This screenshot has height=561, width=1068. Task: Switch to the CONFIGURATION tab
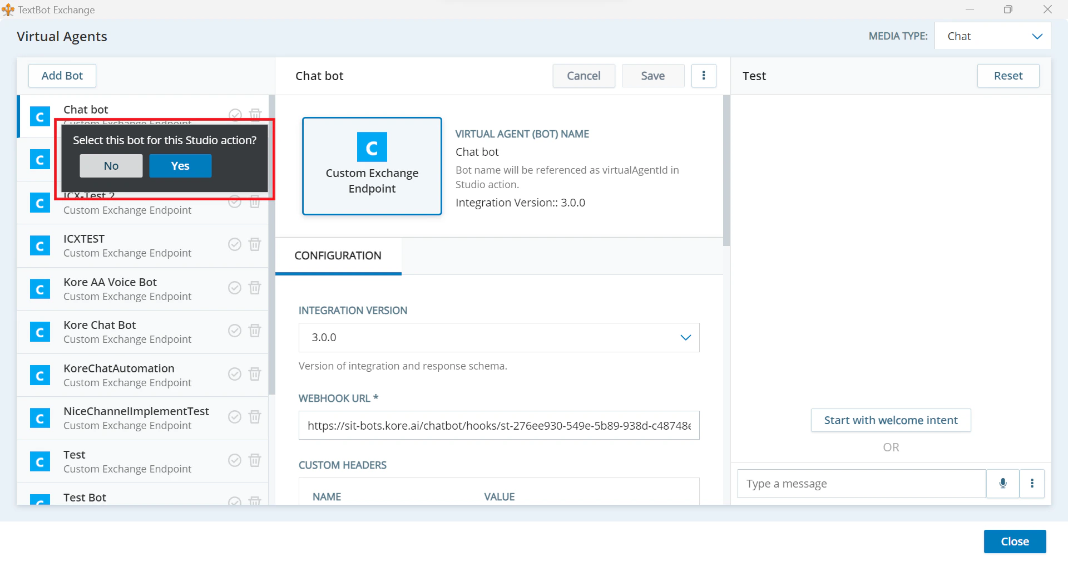pyautogui.click(x=338, y=255)
